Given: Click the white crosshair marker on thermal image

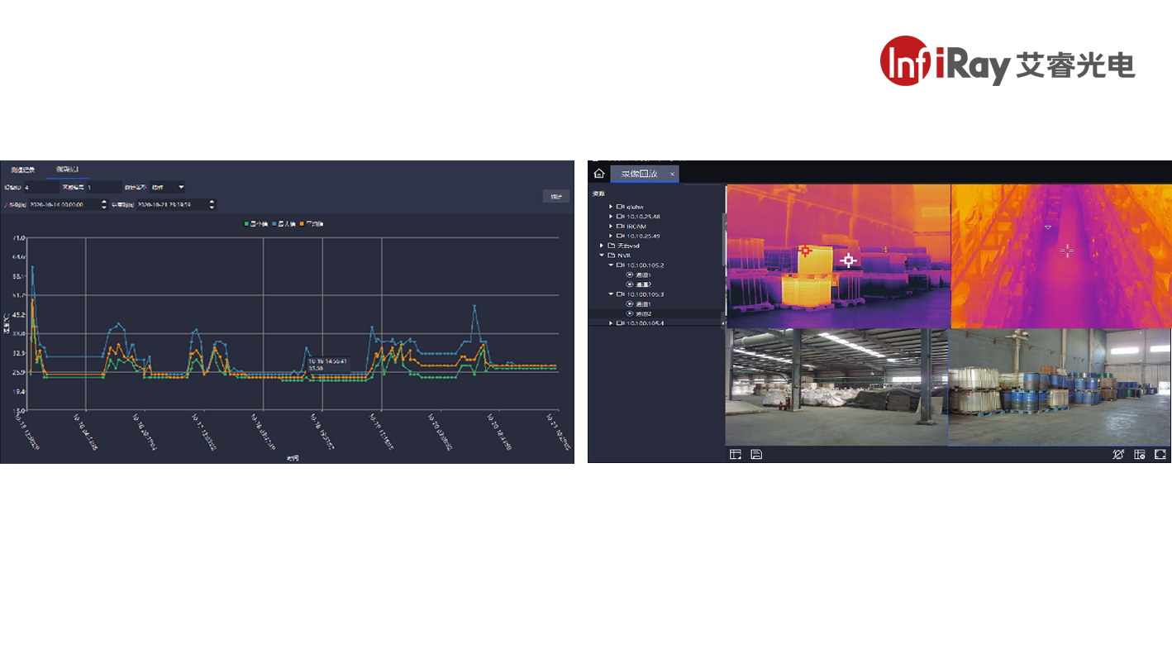Looking at the screenshot, I should click(847, 260).
